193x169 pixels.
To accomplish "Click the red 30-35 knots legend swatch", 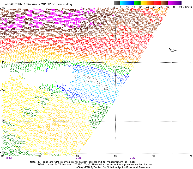I will pos(158,3).
